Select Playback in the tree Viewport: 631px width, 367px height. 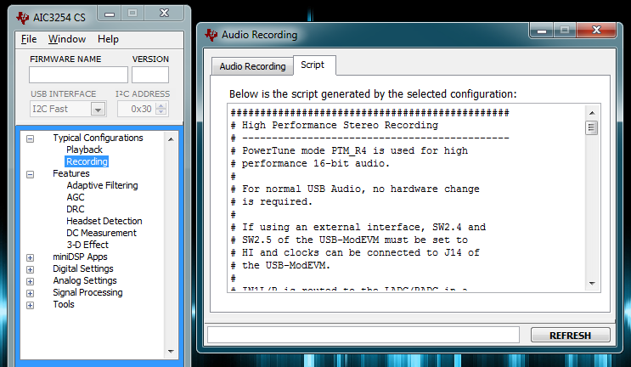pos(85,150)
